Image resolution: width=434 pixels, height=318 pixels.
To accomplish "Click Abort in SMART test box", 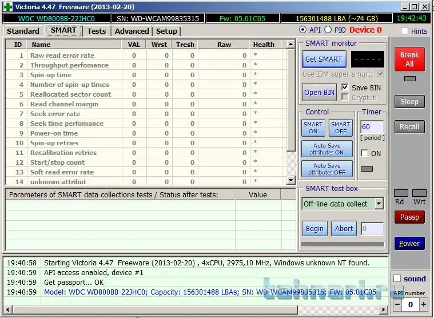I will [344, 229].
